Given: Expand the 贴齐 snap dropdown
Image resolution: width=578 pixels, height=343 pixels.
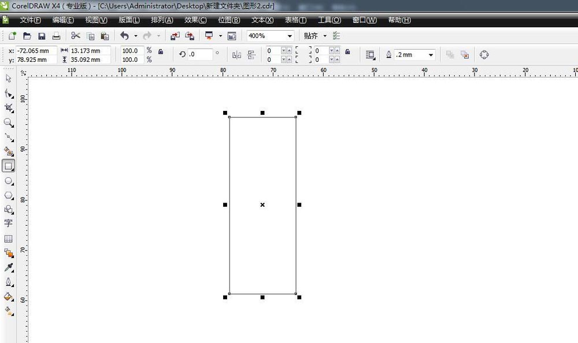Looking at the screenshot, I should click(325, 36).
